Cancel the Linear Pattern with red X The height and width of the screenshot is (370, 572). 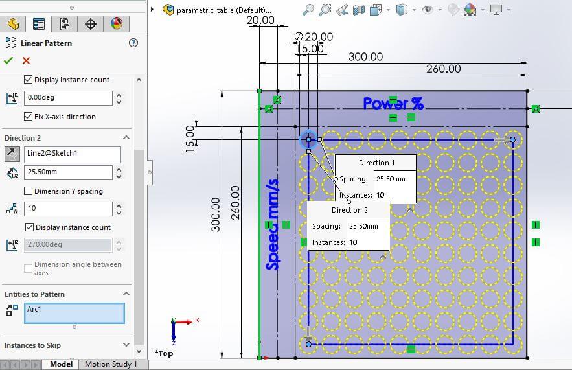[x=27, y=60]
